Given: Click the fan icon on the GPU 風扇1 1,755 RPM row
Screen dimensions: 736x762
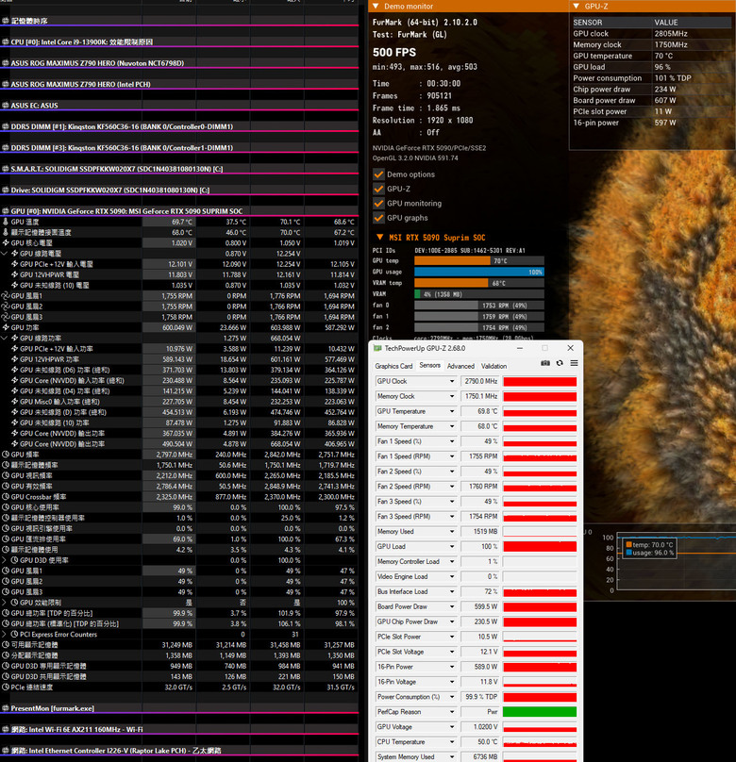Looking at the screenshot, I should (x=6, y=296).
